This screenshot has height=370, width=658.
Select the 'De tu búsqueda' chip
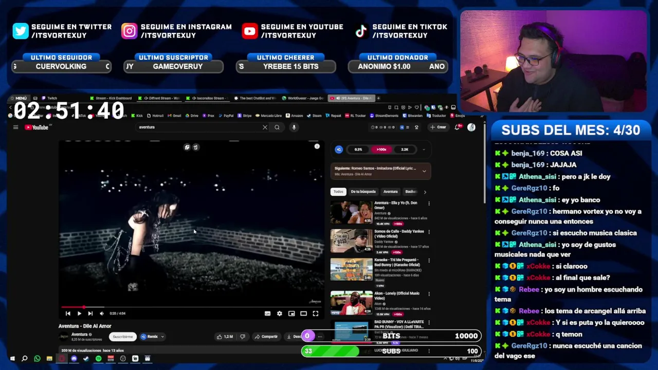[x=363, y=192]
